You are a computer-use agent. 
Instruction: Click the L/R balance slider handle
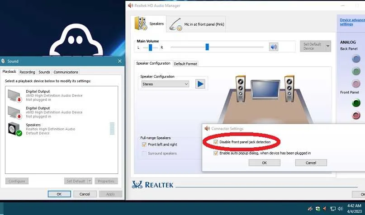(x=150, y=47)
